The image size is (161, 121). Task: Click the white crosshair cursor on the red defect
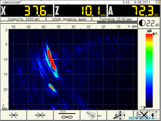[50, 59]
